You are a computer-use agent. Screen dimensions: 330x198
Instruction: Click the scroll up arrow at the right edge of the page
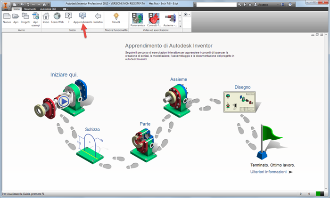click(326, 35)
